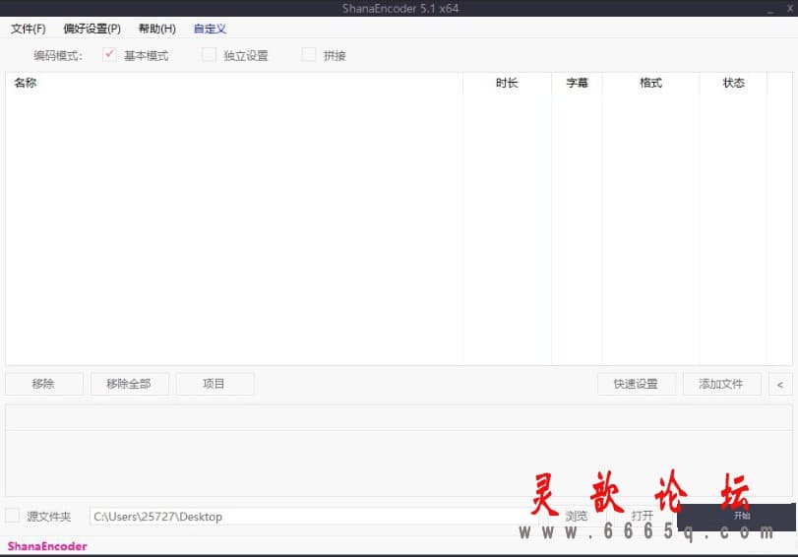Open the 帮助(H) menu
The height and width of the screenshot is (557, 798).
pos(157,29)
